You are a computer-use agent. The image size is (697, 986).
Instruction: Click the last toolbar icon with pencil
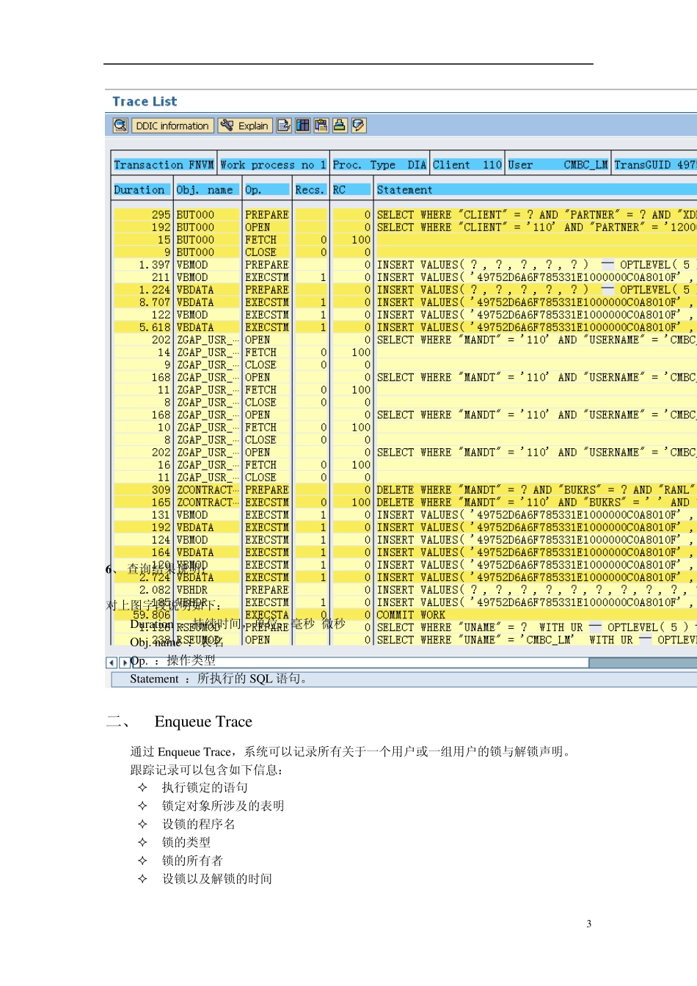[x=358, y=125]
